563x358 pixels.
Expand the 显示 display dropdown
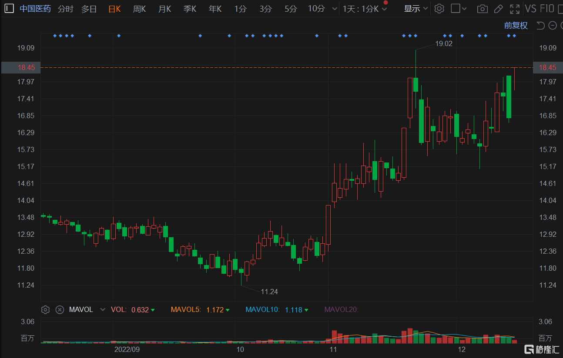pos(416,9)
